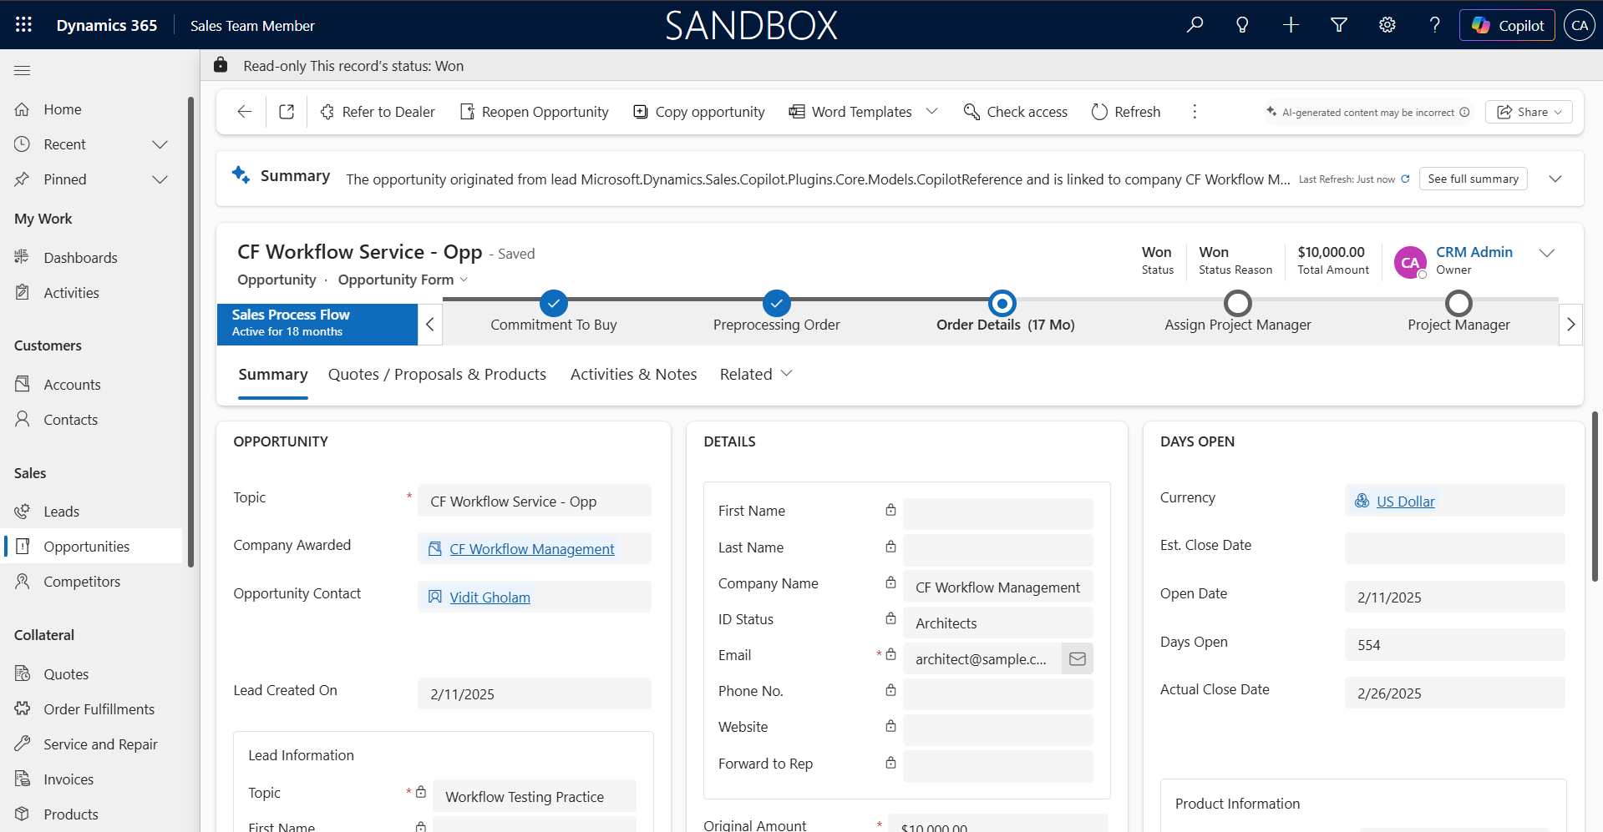The image size is (1603, 832).
Task: Click Copy opportunity command
Action: 699,112
